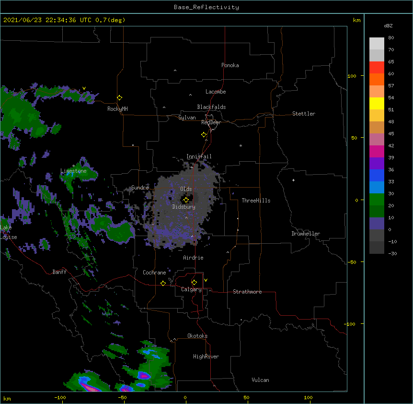Click the Didsbury label

click(184, 207)
